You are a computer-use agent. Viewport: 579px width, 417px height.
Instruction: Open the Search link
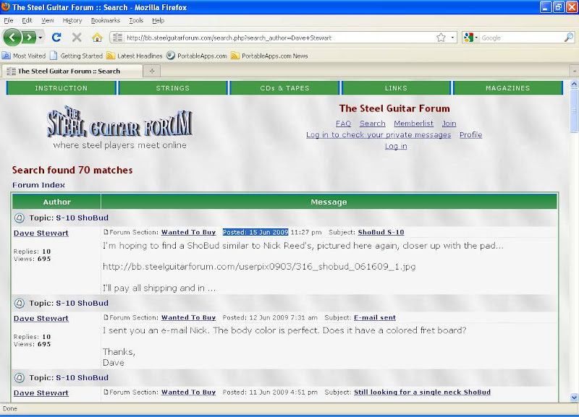tap(372, 124)
